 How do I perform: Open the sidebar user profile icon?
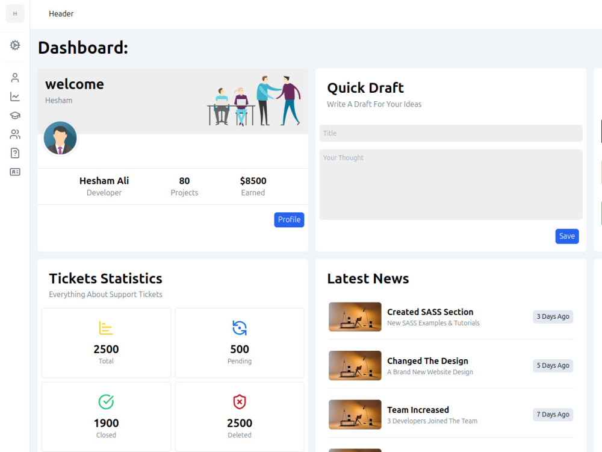coord(15,78)
